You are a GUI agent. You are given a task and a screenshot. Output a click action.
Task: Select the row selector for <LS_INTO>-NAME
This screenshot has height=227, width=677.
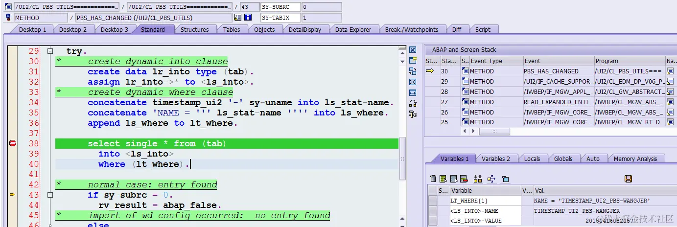pyautogui.click(x=433, y=211)
